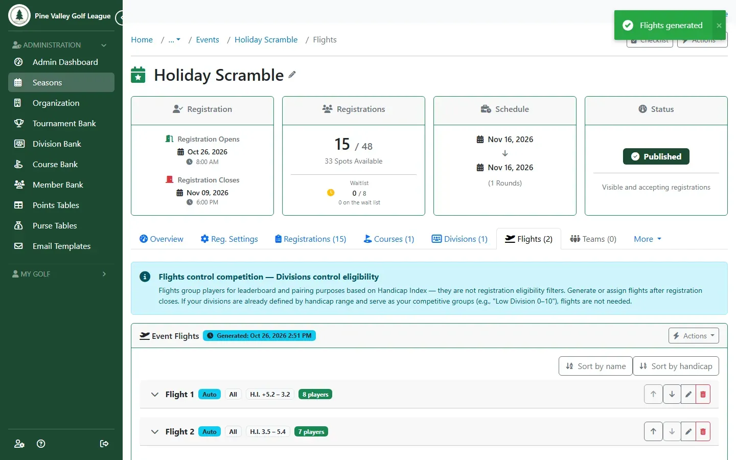736x460 pixels.
Task: Edit Flight 1 using its pencil icon
Action: tap(688, 394)
